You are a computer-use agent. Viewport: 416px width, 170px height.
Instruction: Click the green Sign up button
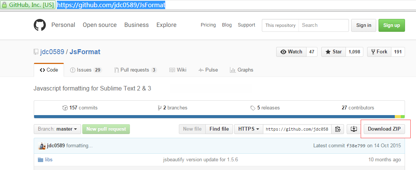[x=392, y=25]
